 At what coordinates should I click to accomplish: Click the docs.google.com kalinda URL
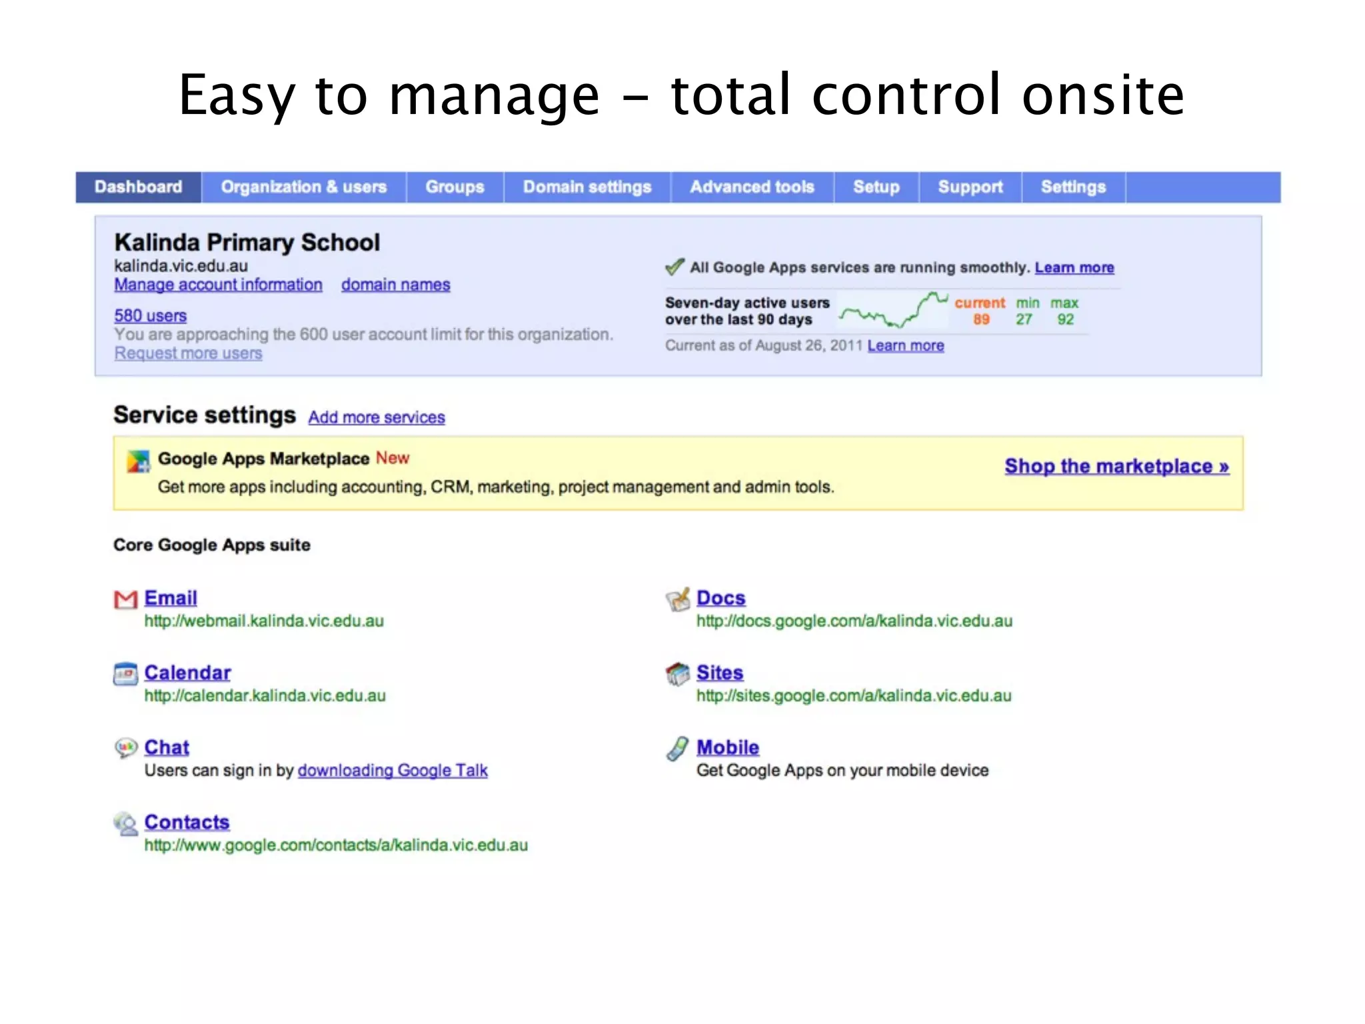854,621
